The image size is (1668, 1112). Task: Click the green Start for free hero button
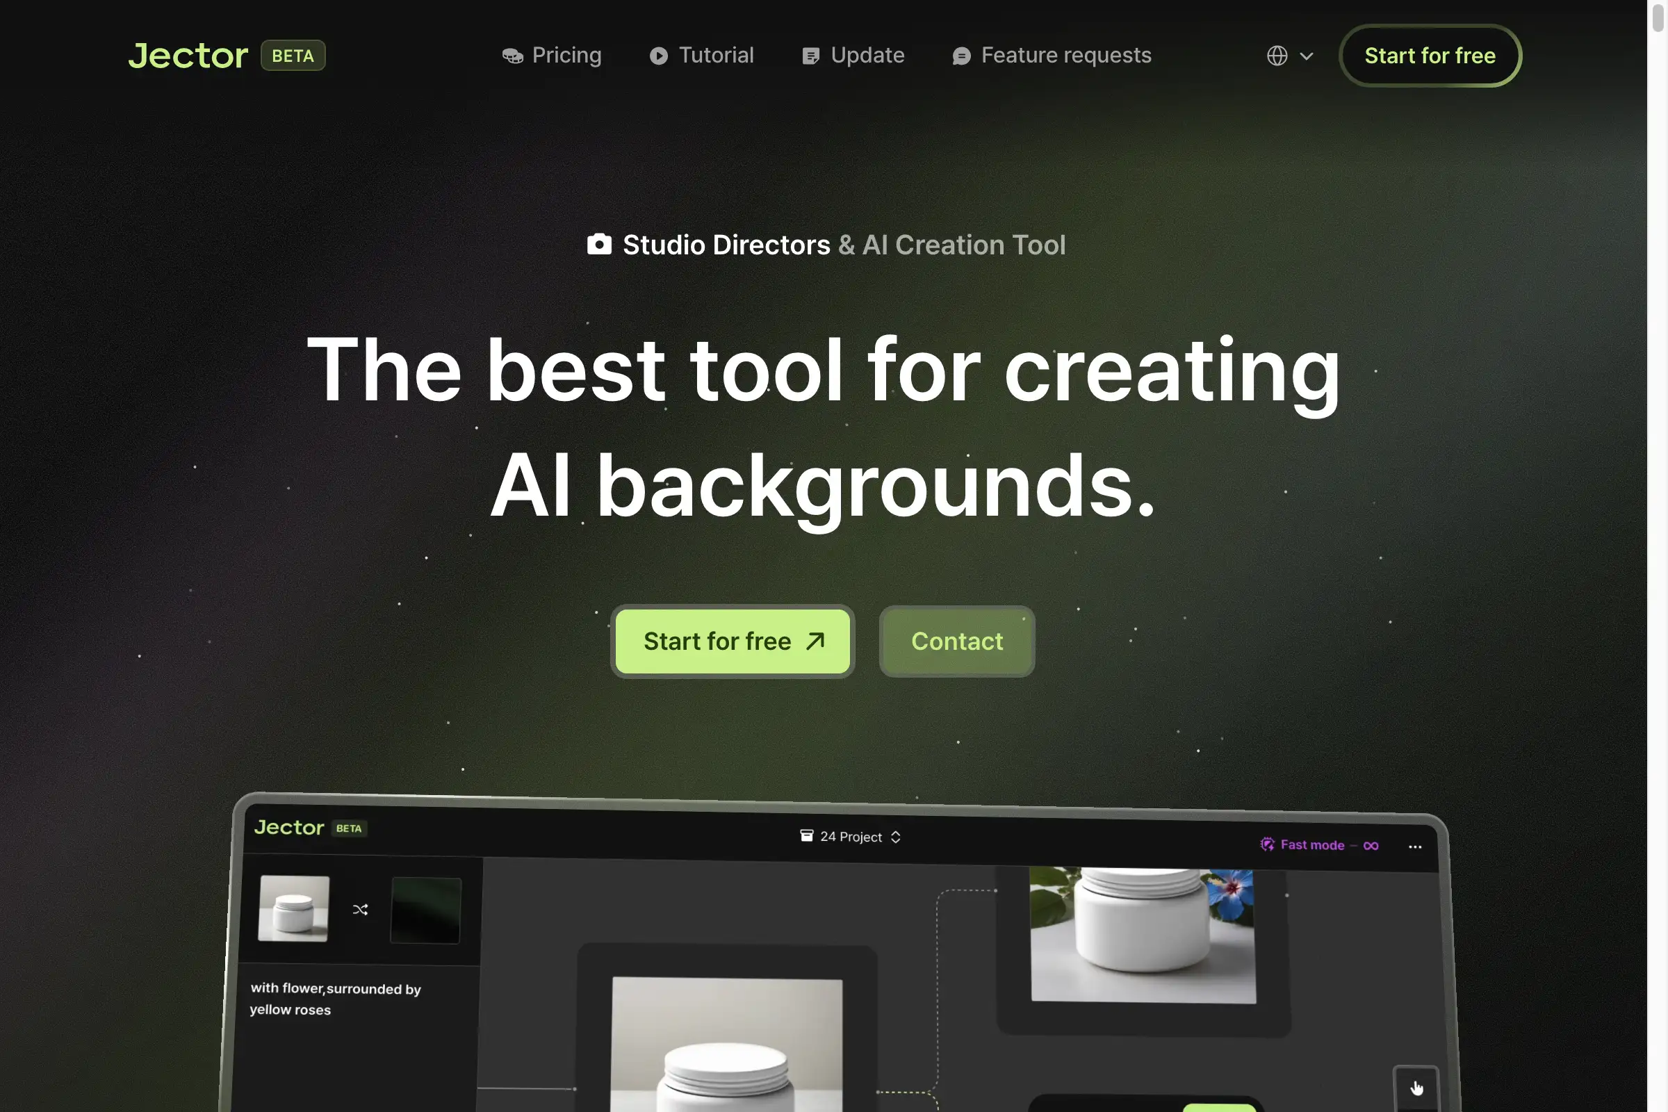[732, 641]
